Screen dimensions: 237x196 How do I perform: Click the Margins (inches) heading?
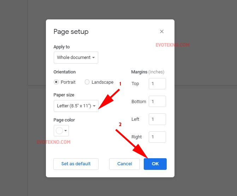tap(148, 72)
